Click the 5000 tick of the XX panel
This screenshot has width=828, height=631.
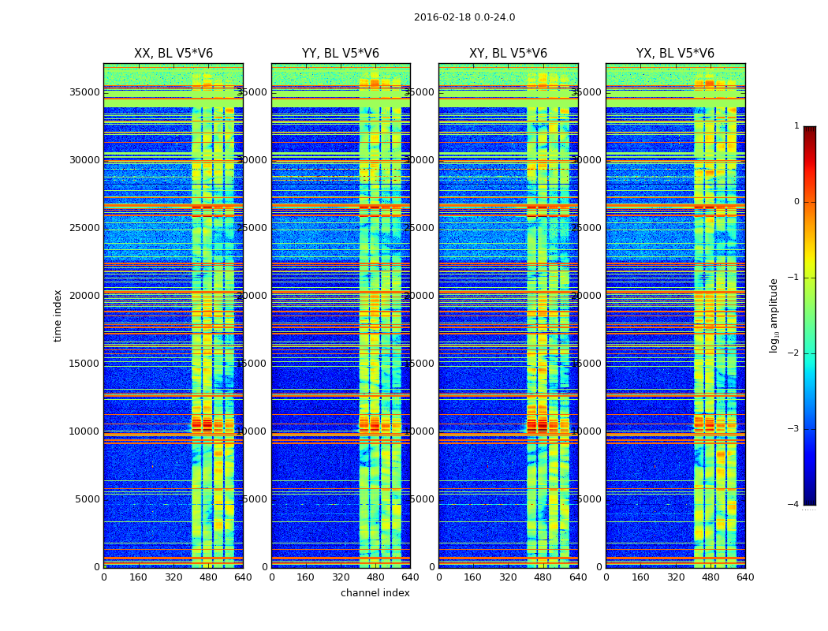click(x=87, y=499)
